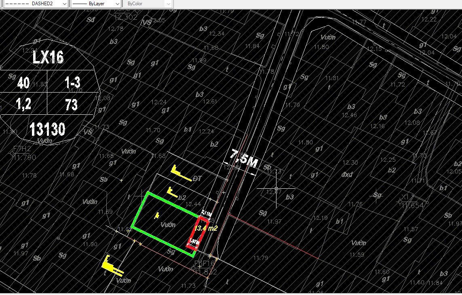Select the 13130 number in the stamp
This screenshot has height=295, width=462.
(47, 130)
